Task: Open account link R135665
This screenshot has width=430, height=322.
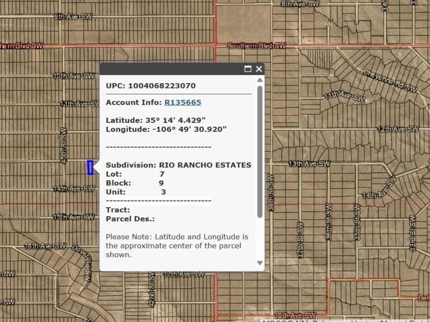Action: [x=183, y=103]
